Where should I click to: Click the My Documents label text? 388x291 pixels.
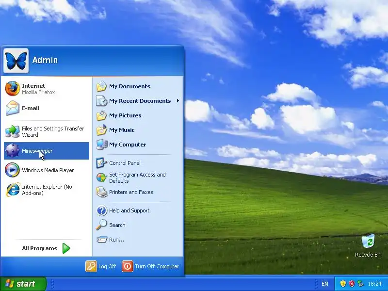click(x=129, y=86)
